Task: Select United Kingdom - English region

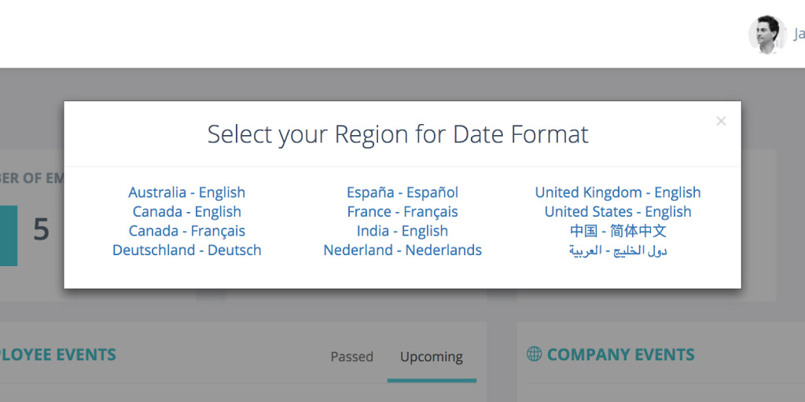Action: pyautogui.click(x=618, y=192)
